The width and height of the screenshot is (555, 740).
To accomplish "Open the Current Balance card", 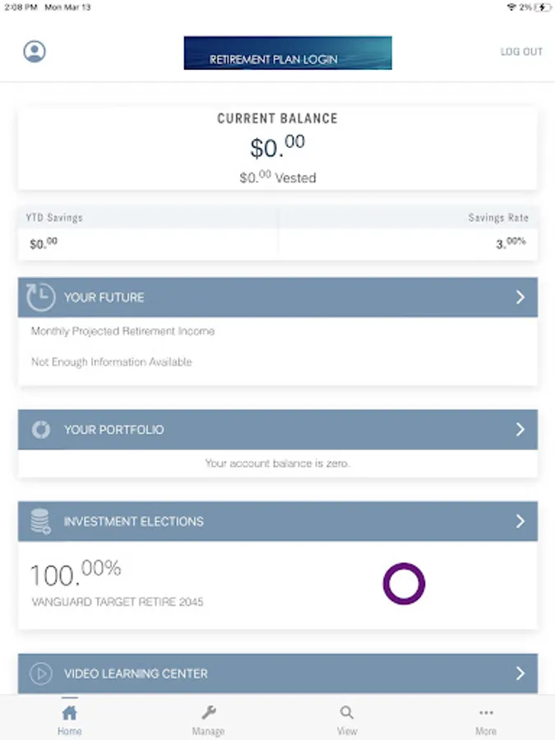I will [278, 149].
